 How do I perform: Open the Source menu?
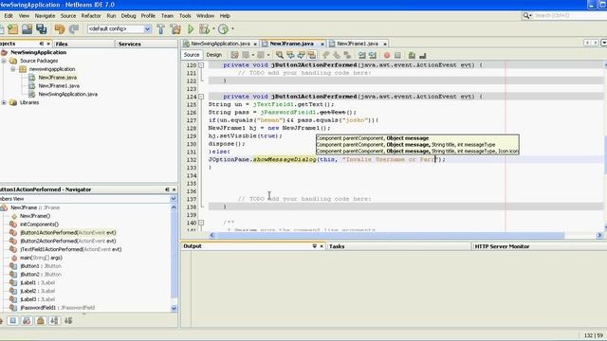pos(68,16)
